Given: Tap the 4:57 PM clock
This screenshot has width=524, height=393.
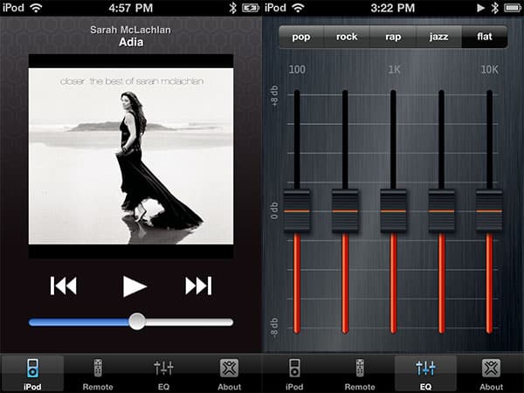Looking at the screenshot, I should (x=131, y=8).
